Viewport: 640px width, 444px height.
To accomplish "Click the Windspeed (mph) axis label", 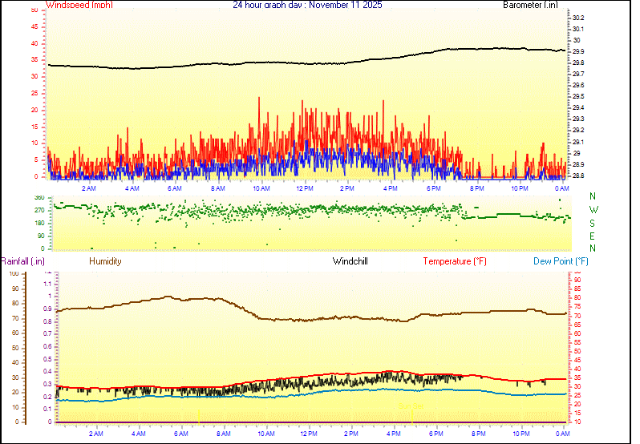I will [x=79, y=5].
